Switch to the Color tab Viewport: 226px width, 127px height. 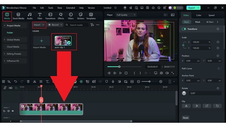pos(199,15)
